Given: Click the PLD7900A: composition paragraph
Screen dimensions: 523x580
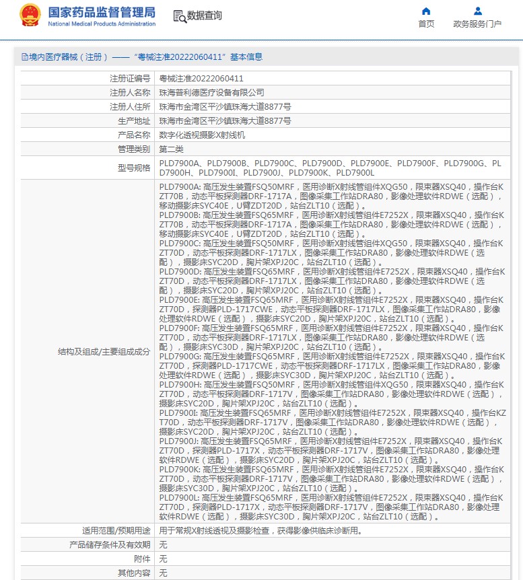Looking at the screenshot, I should pos(331,196).
